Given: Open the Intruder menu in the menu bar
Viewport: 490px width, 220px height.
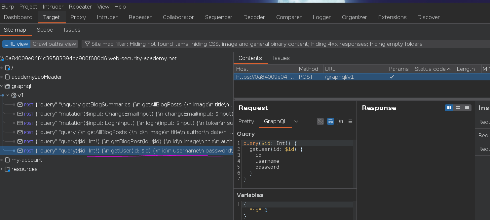Looking at the screenshot, I should click(x=53, y=7).
